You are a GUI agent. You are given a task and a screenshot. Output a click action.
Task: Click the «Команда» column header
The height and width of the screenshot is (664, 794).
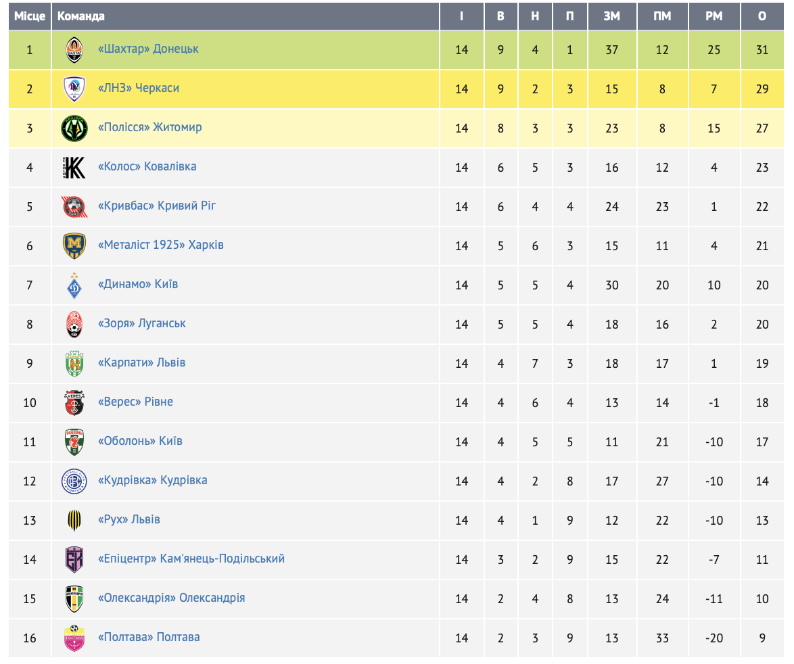(81, 16)
